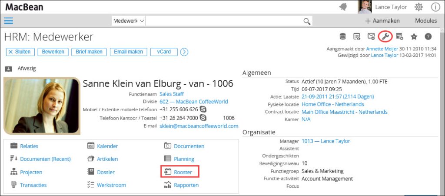Click the Email maken button
Screen dimensions: 445x196
tap(128, 52)
